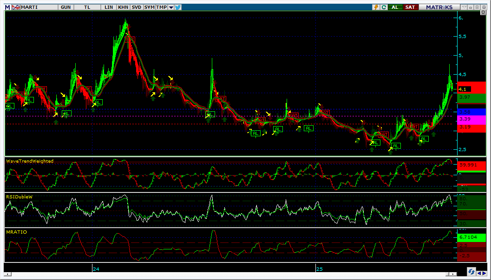Shift chart right with blue arrow
Image resolution: width=491 pixels, height=280 pixels.
[484, 274]
